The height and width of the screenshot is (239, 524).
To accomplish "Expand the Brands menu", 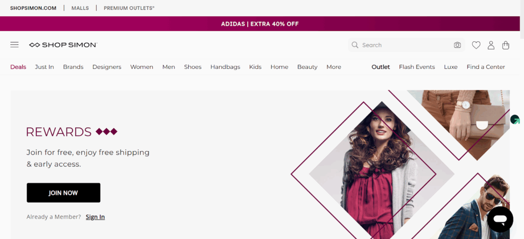I will [x=73, y=67].
